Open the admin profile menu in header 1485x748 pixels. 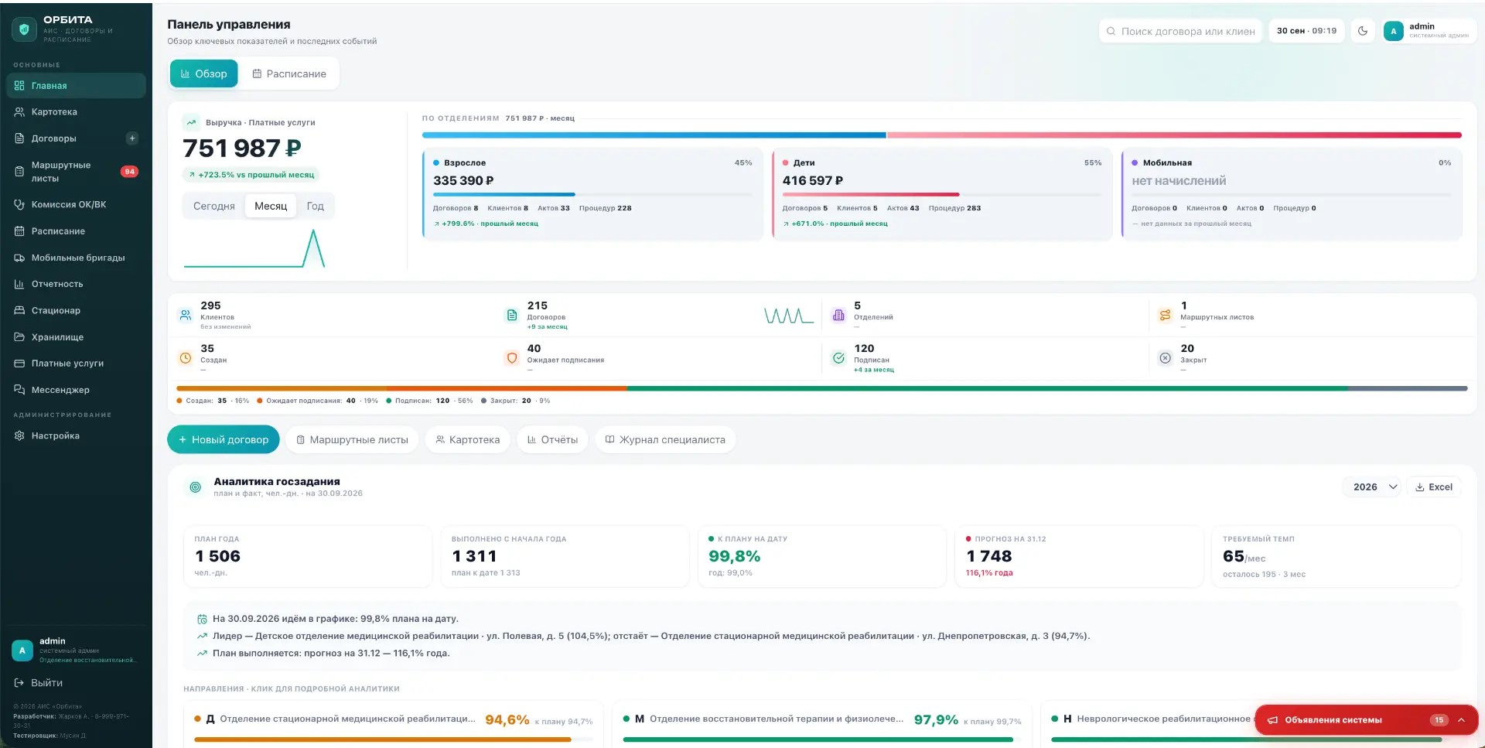(x=1429, y=31)
